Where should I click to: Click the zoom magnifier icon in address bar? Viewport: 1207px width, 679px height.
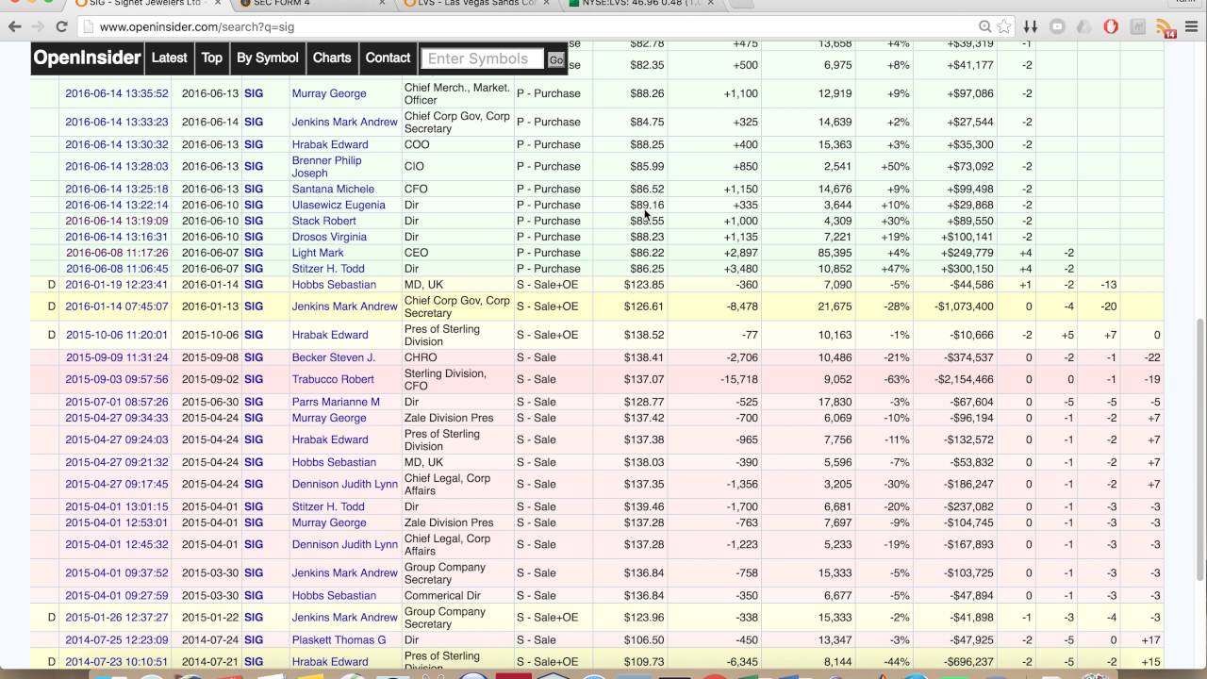pos(984,26)
